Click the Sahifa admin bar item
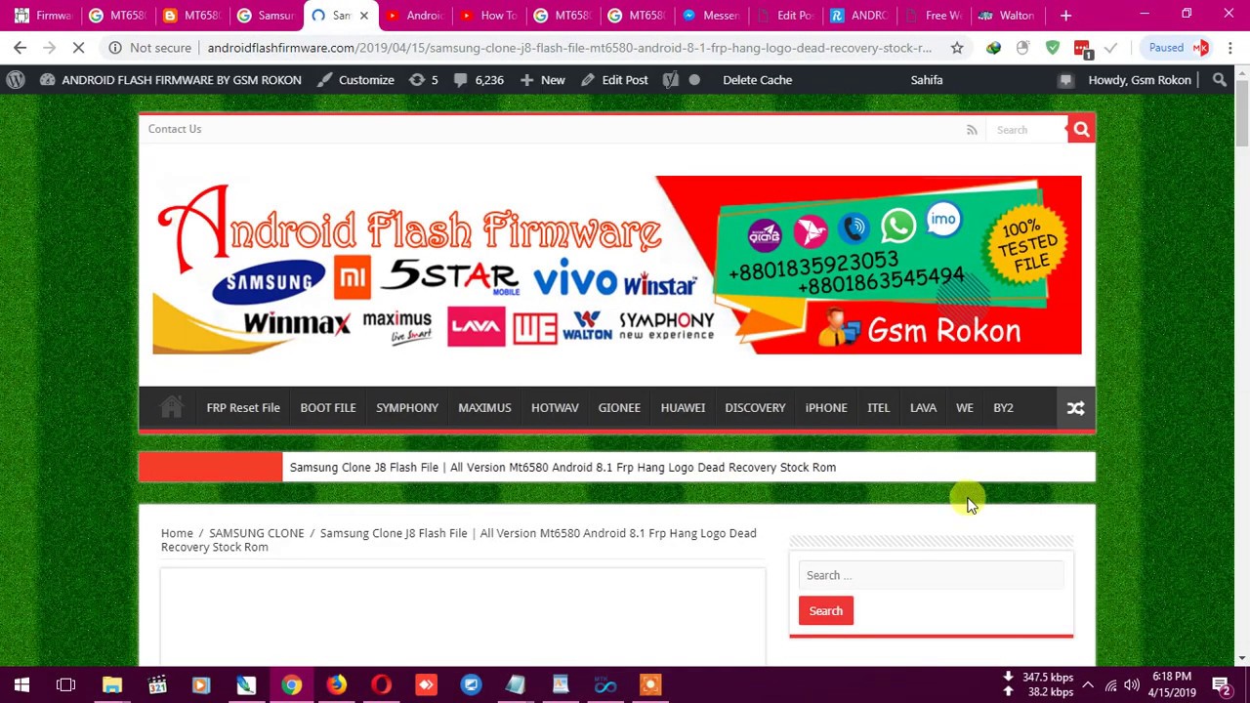The width and height of the screenshot is (1250, 703). point(927,80)
